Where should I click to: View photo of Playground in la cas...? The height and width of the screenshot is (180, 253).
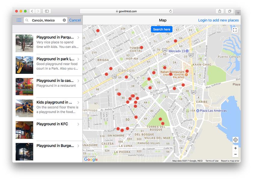click(x=24, y=87)
